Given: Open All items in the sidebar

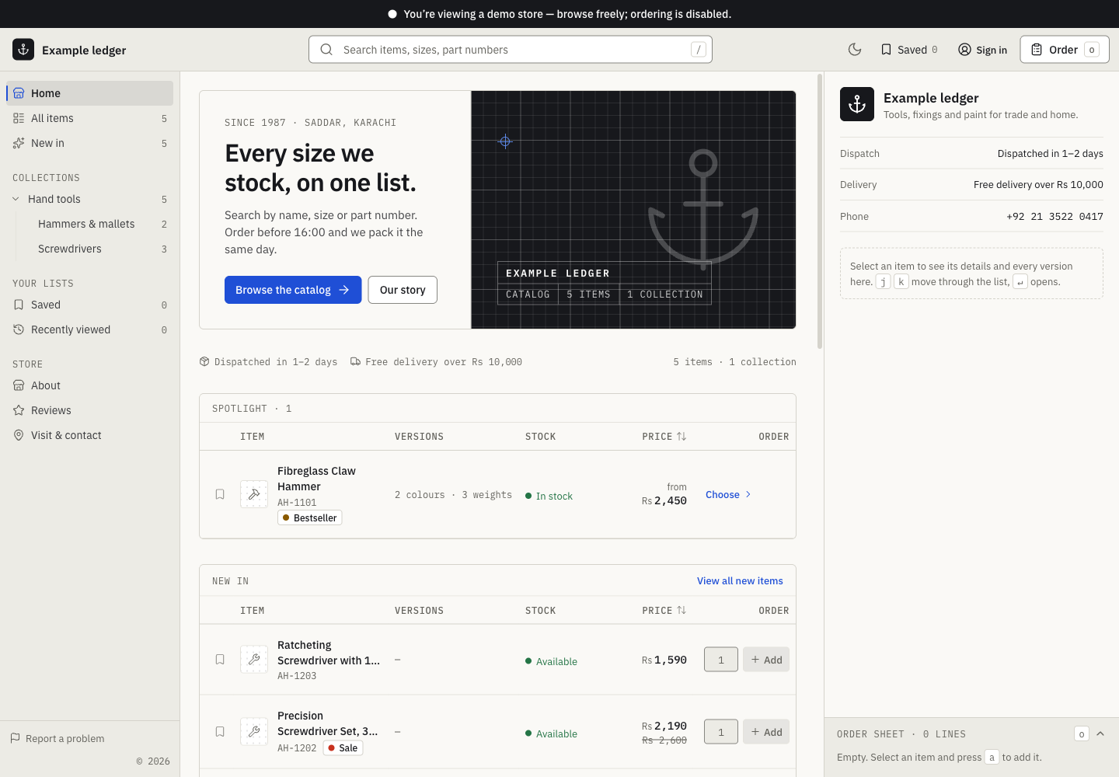Looking at the screenshot, I should [x=90, y=118].
